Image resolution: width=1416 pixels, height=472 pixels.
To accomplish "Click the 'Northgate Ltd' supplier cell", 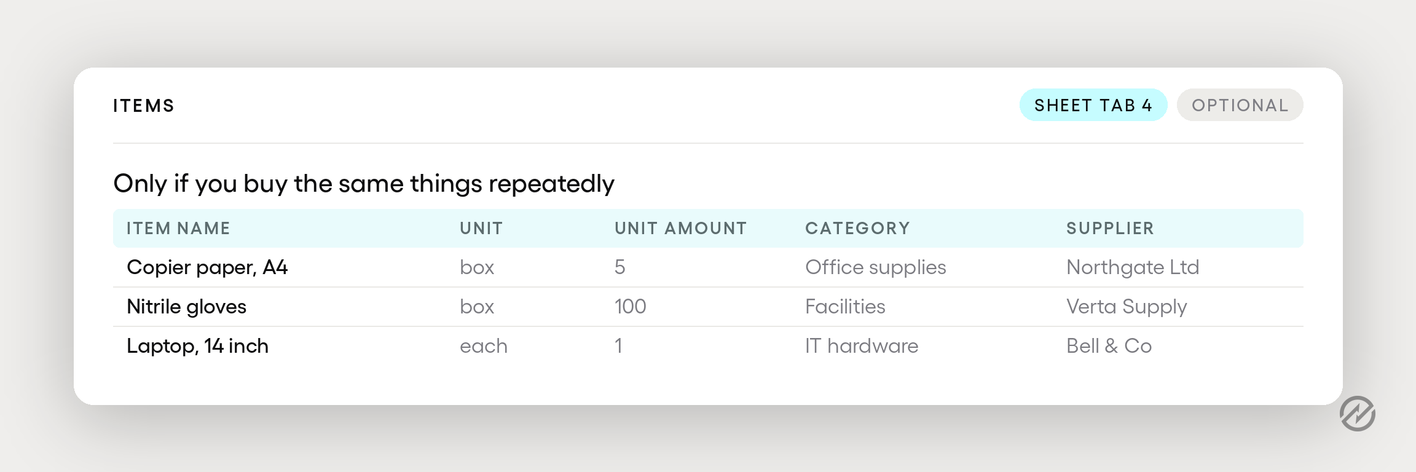I will [x=1133, y=267].
